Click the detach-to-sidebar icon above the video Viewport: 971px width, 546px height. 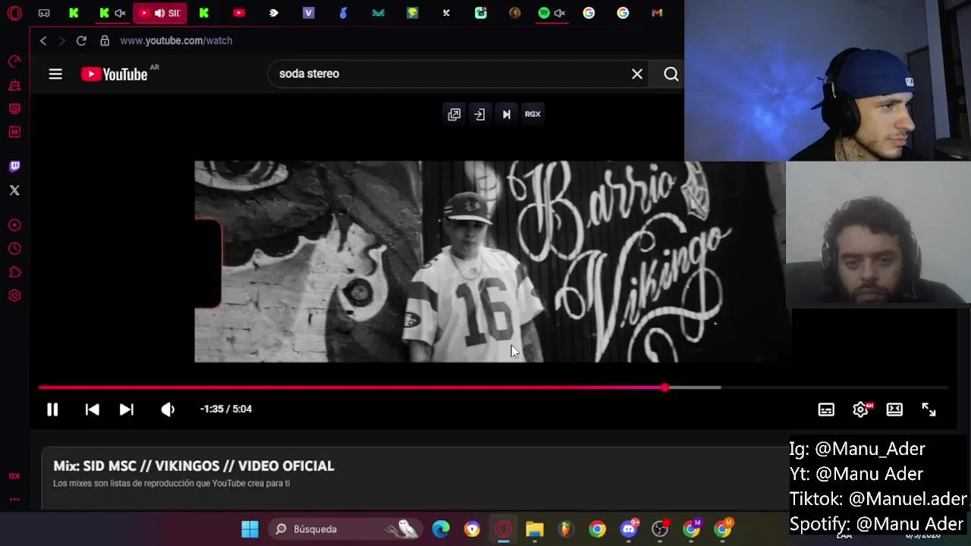[x=479, y=115]
